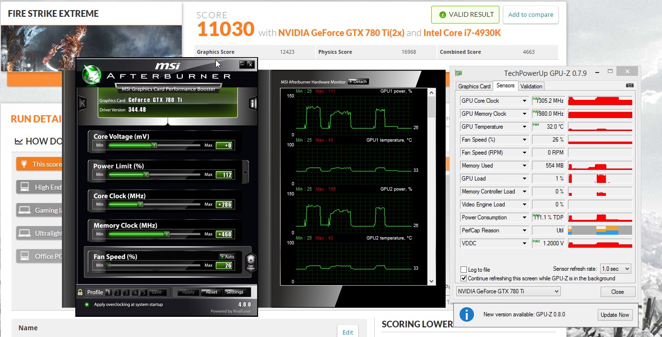
Task: Click the Ultralight laptop icon
Action: [x=24, y=233]
